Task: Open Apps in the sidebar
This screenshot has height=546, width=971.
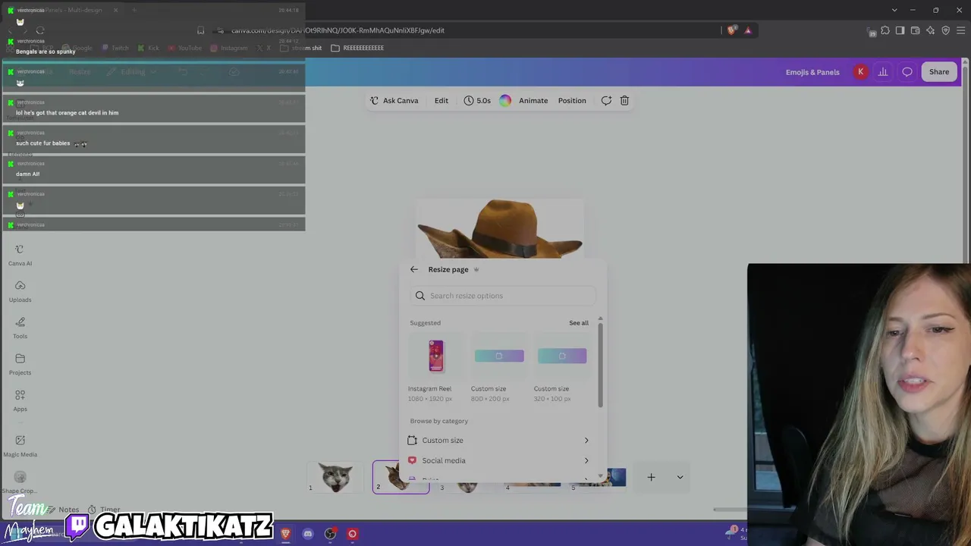Action: click(20, 401)
